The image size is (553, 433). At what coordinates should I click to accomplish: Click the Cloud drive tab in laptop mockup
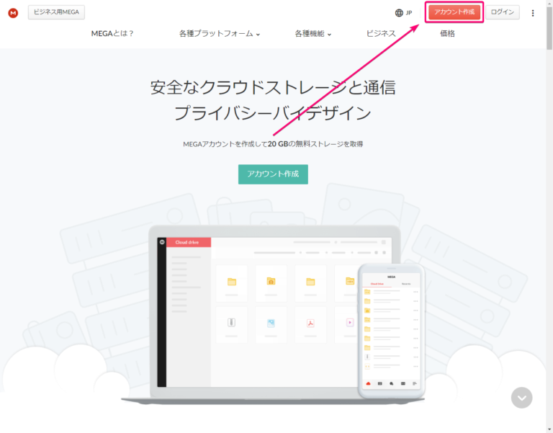[x=189, y=242]
